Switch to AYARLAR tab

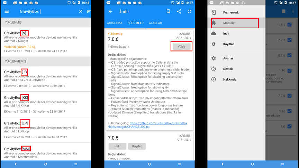155,23
